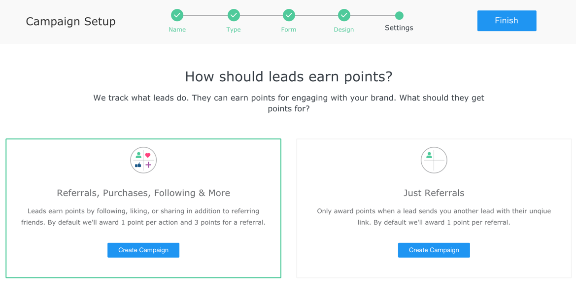Click the Settings step dot indicator

point(399,16)
